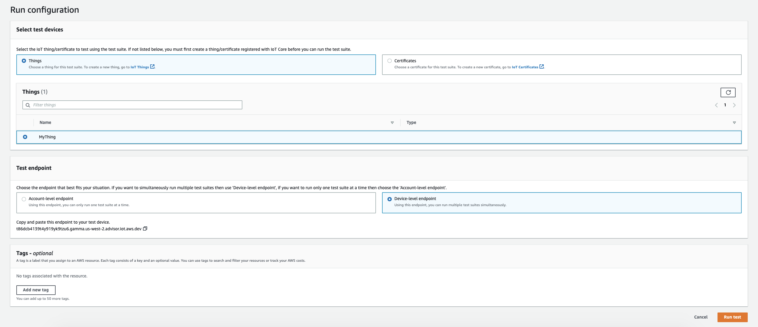Click the search magnifier in Filter things
Viewport: 758px width, 327px height.
(x=28, y=105)
